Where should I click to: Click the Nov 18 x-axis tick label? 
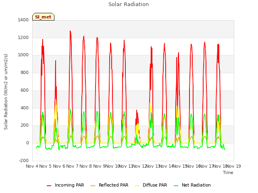(220, 166)
